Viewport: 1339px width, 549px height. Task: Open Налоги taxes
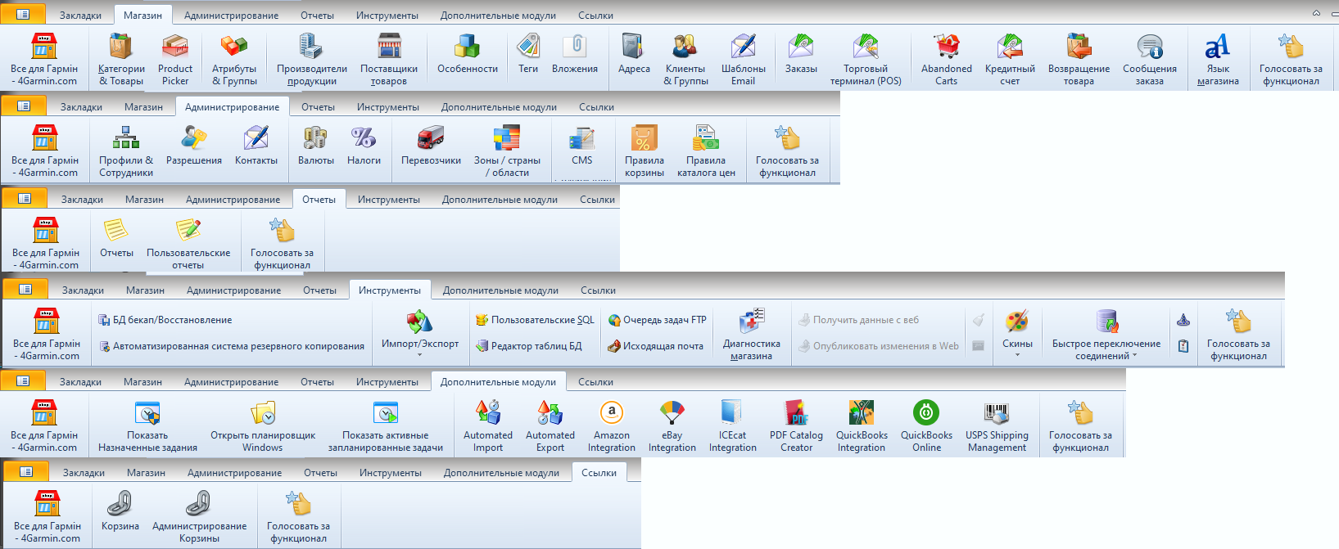tap(364, 146)
